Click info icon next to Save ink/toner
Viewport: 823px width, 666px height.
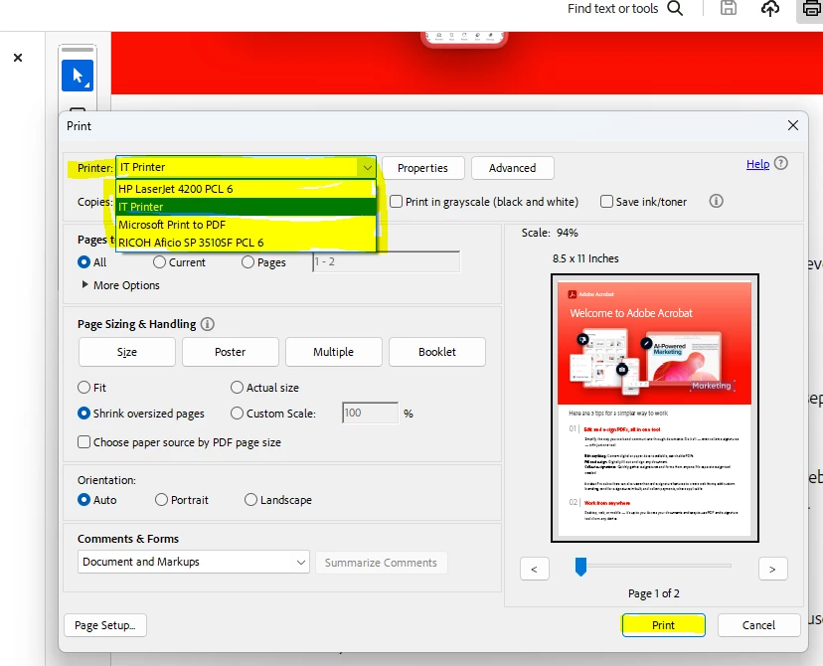[716, 201]
